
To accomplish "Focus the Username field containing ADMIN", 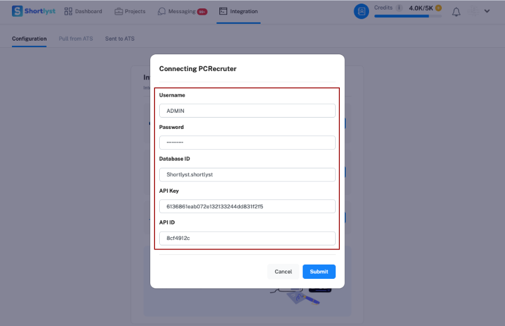I will coord(247,110).
